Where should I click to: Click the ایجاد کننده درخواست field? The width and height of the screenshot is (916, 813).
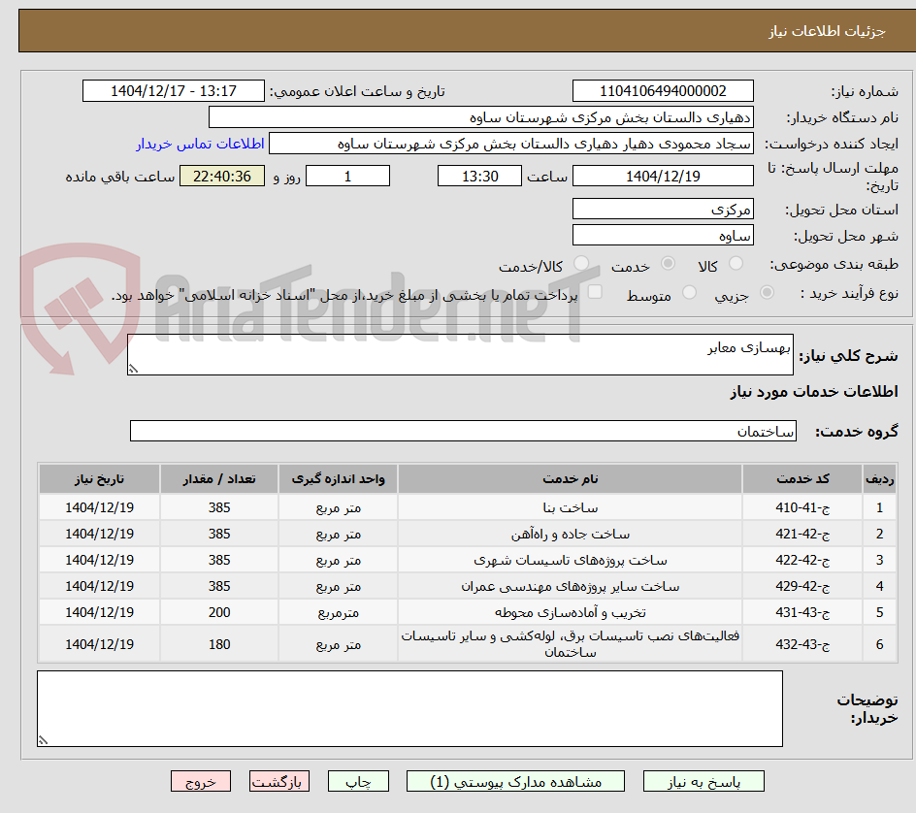511,144
